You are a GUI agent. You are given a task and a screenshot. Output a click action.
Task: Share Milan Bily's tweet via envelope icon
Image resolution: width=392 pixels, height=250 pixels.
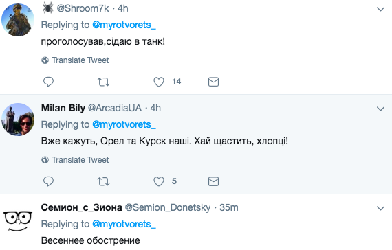(213, 181)
